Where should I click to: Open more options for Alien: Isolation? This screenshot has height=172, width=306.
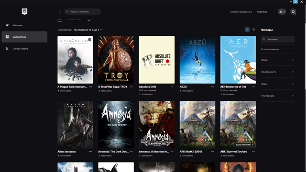click(90, 151)
